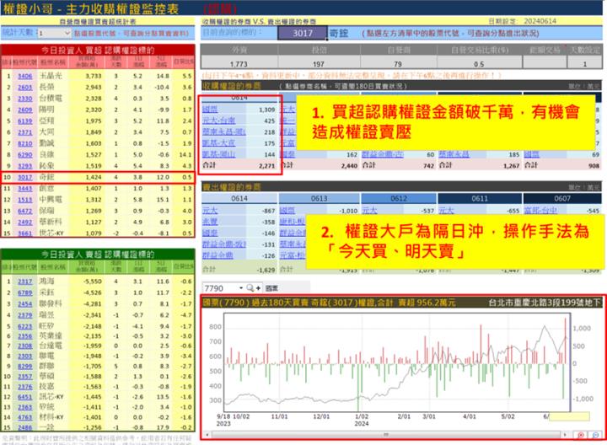Click the red zoom-in icon below the chart
The width and height of the screenshot is (607, 445).
click(581, 436)
